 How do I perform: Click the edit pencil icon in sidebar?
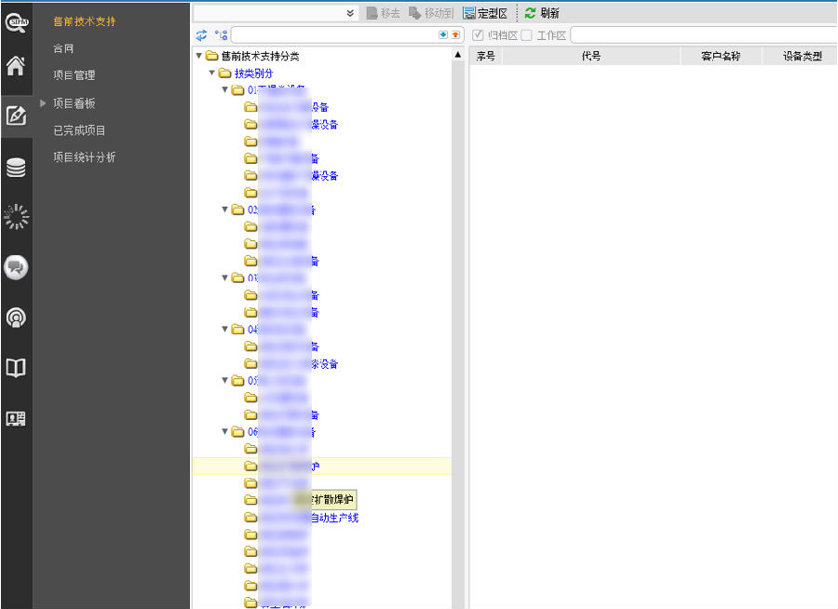pos(16,116)
